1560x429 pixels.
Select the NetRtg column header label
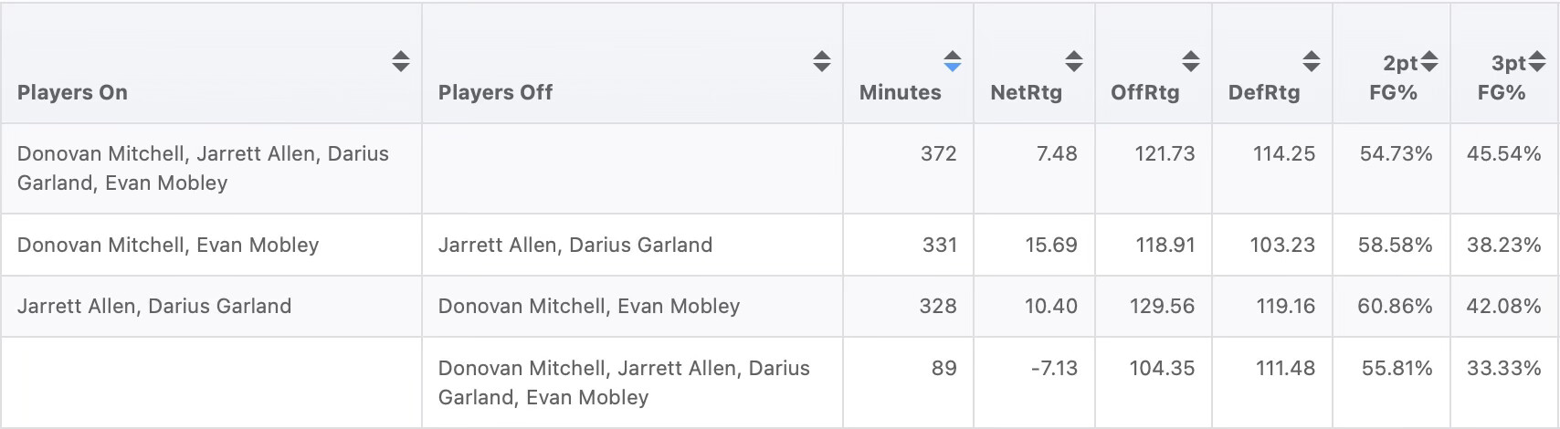(1026, 92)
